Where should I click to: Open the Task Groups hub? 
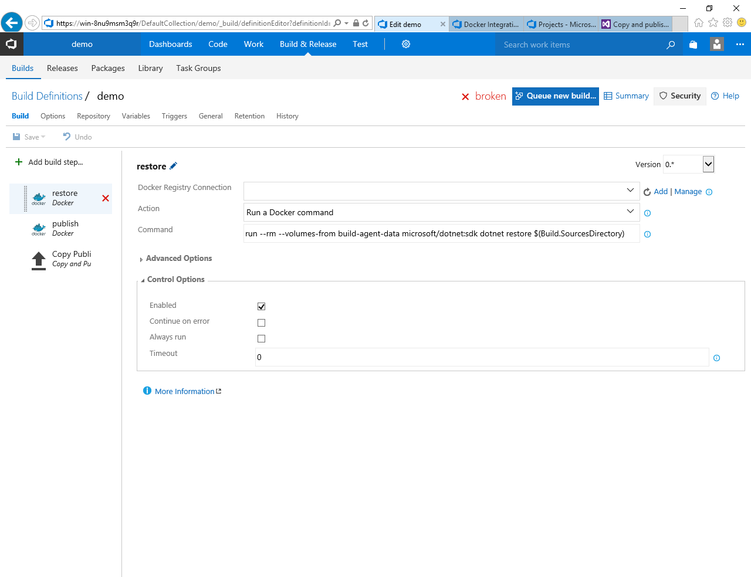point(198,68)
